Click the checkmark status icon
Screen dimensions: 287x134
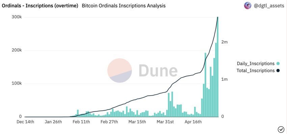[281, 129]
